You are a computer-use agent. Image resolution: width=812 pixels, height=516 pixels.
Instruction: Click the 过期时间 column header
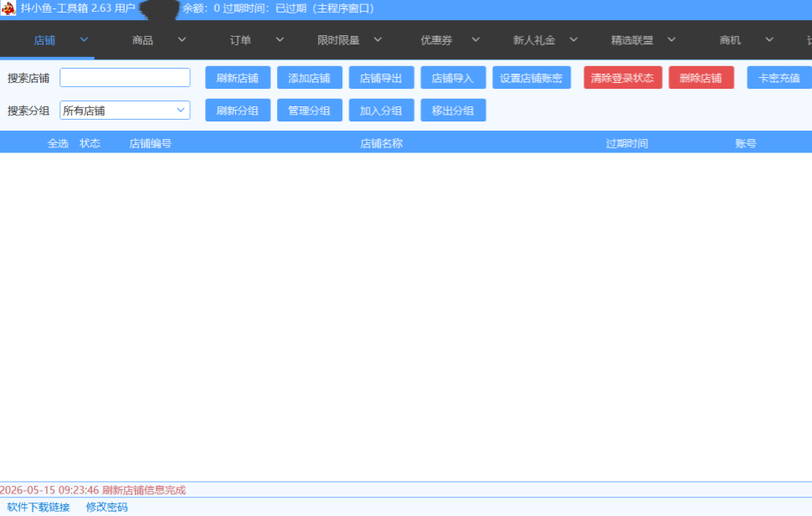coord(627,143)
